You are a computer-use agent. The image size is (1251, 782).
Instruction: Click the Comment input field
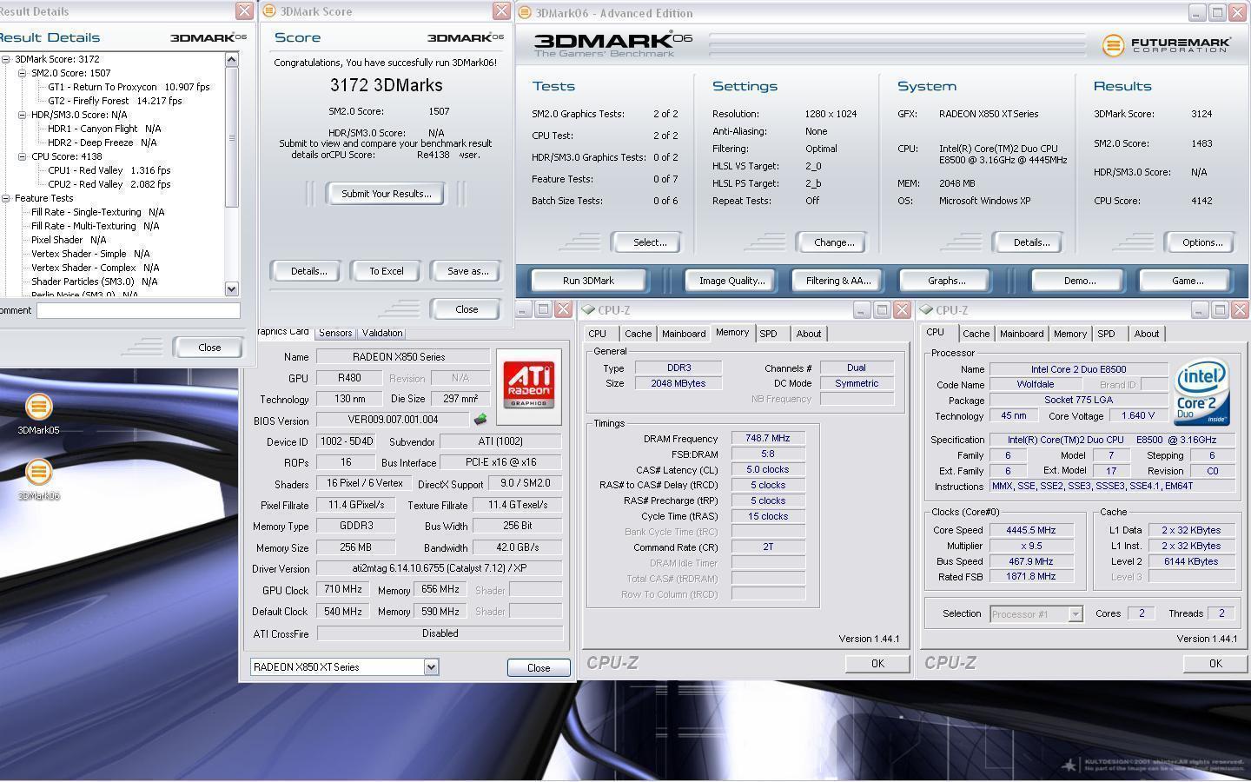[137, 310]
